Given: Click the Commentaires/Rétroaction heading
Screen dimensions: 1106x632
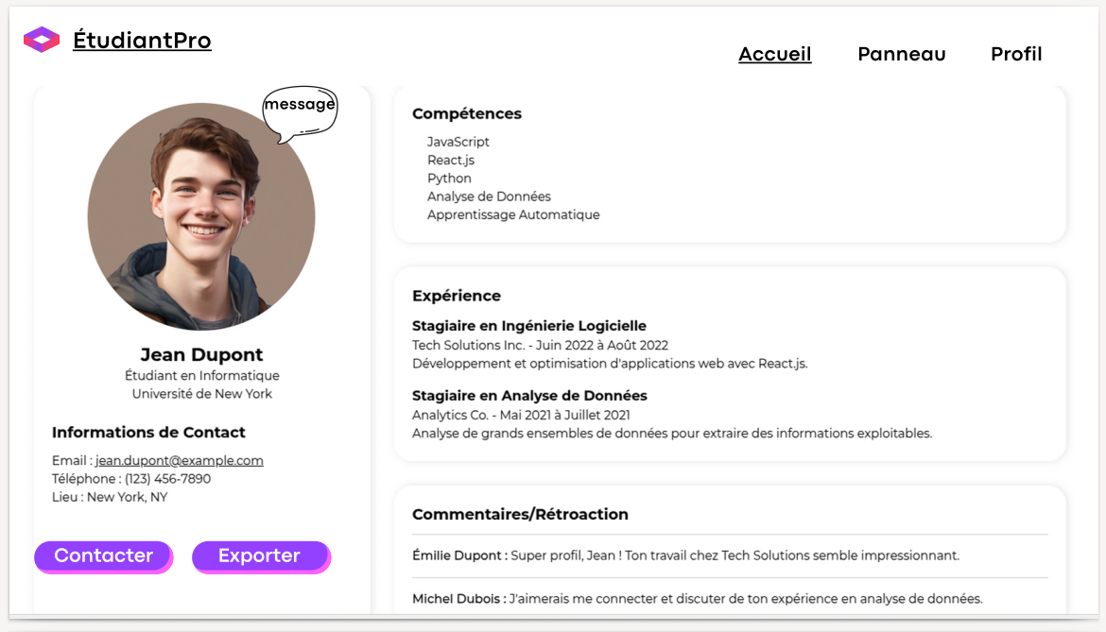Looking at the screenshot, I should coord(520,515).
